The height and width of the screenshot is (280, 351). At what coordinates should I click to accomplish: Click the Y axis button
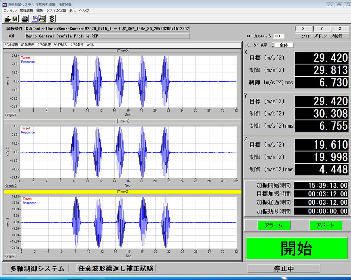click(x=322, y=29)
